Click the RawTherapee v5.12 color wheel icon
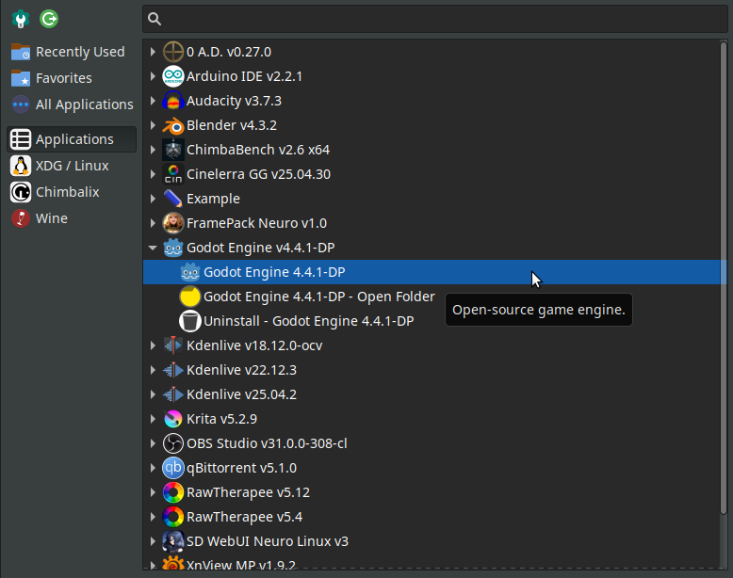 tap(173, 492)
